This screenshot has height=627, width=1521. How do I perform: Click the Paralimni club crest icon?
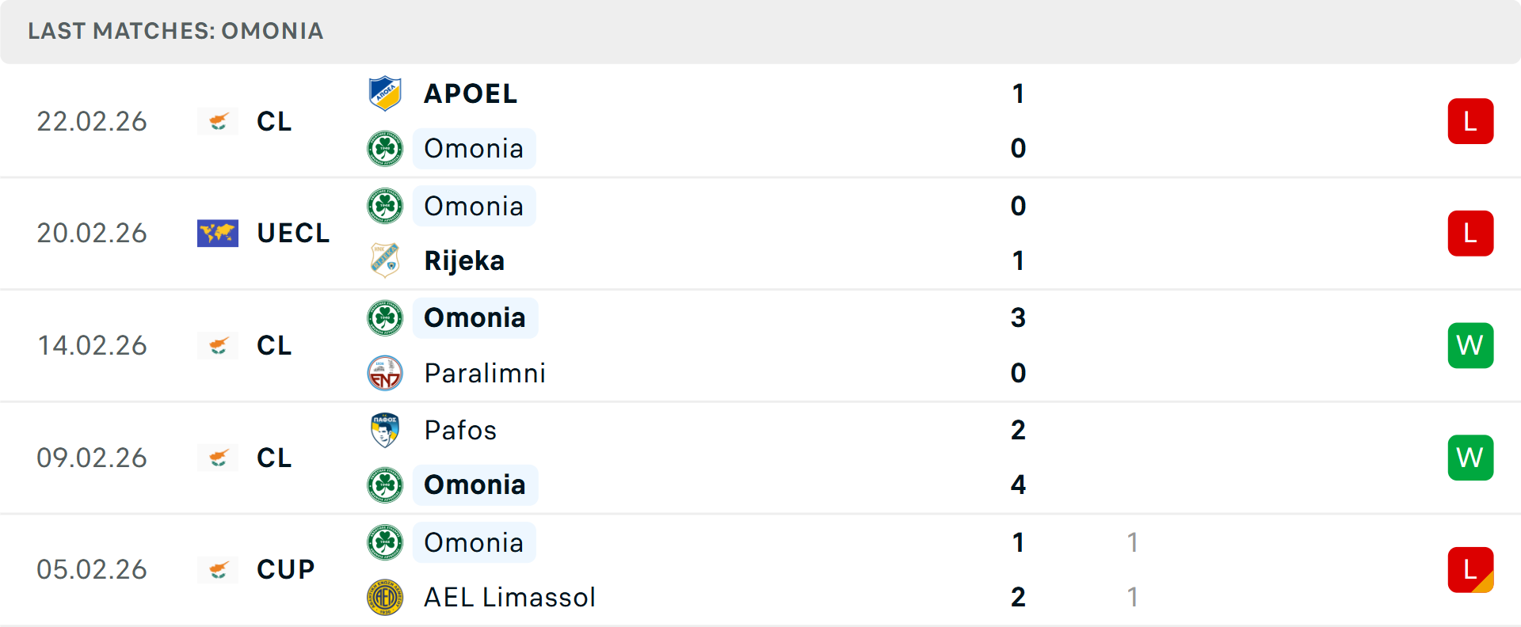(x=385, y=373)
